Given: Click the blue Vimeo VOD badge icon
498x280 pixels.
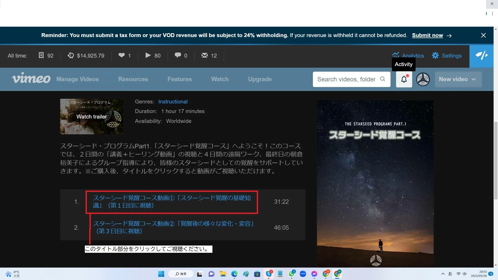Looking at the screenshot, I should click(481, 55).
